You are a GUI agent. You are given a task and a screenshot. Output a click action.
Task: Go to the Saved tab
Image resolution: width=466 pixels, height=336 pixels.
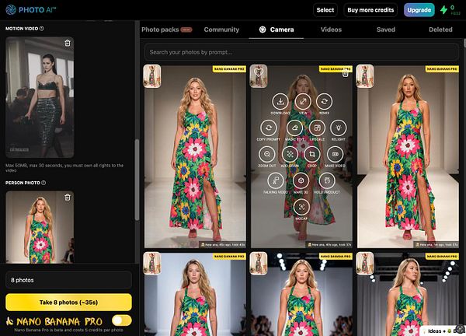[386, 30]
